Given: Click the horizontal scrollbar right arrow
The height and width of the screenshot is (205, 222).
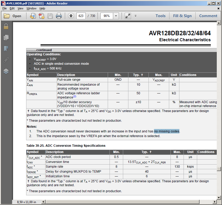Looking at the screenshot, I should click(x=215, y=202).
